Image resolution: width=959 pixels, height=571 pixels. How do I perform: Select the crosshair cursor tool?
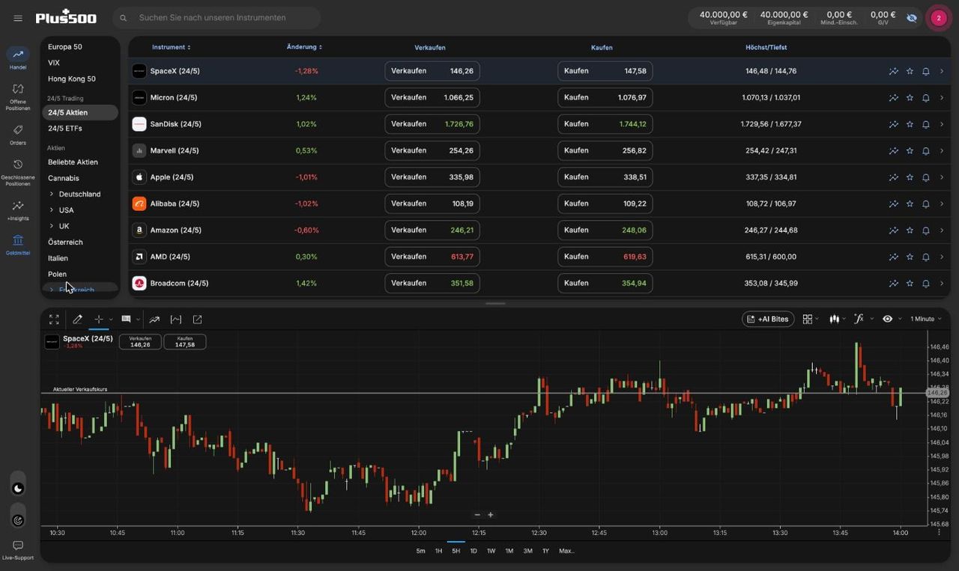tap(98, 320)
